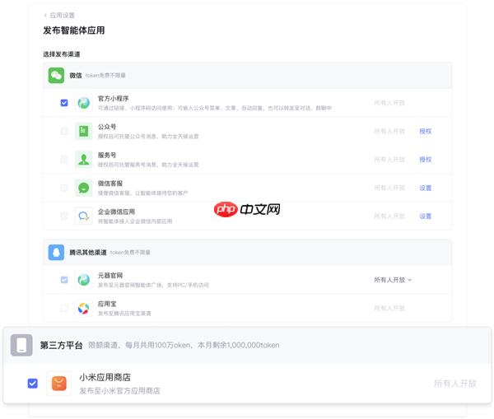
Task: Uncheck the 小米应用商店 checkbox
Action: tap(32, 384)
